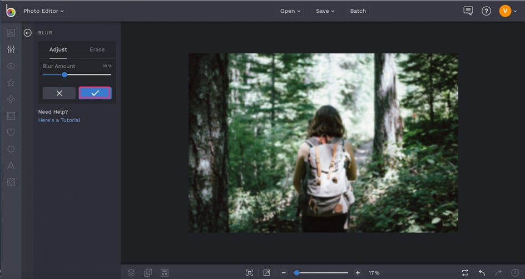Viewport: 525px width, 279px height.
Task: Go back with the arrow beside BLUR
Action: point(27,33)
